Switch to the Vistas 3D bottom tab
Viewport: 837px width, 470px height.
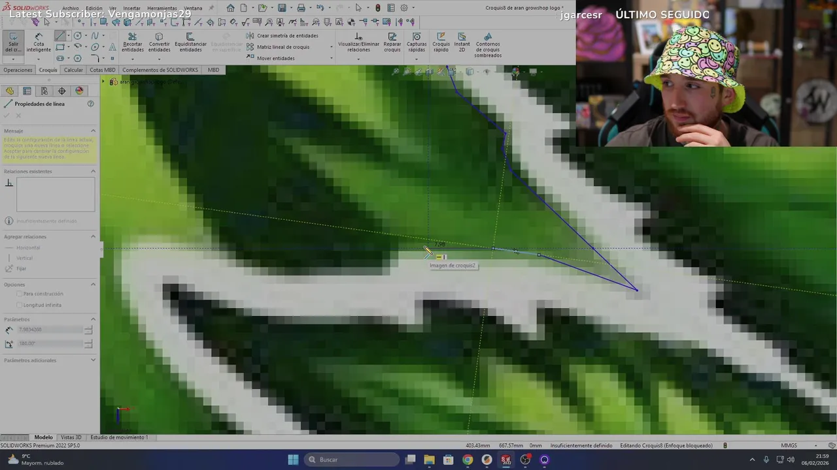(x=71, y=437)
